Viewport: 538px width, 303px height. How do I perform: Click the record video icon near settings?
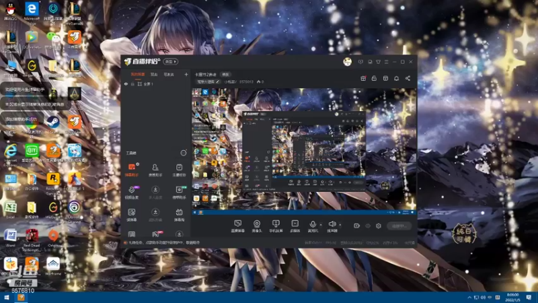coord(357,226)
